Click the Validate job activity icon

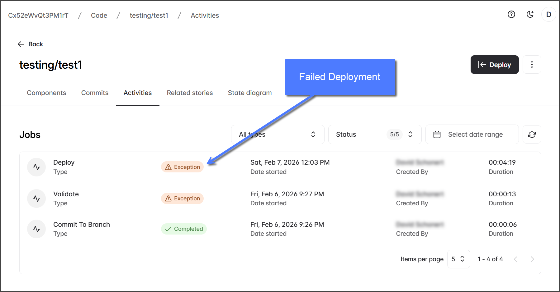click(x=36, y=198)
